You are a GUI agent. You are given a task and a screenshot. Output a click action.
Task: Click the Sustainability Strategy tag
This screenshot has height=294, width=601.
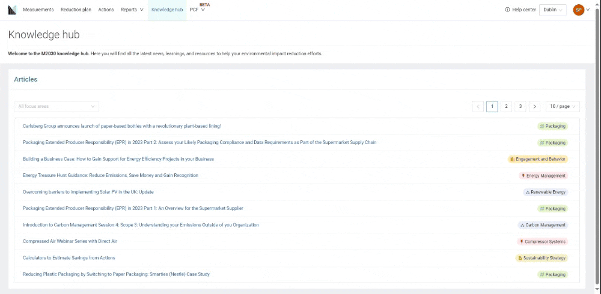542,258
